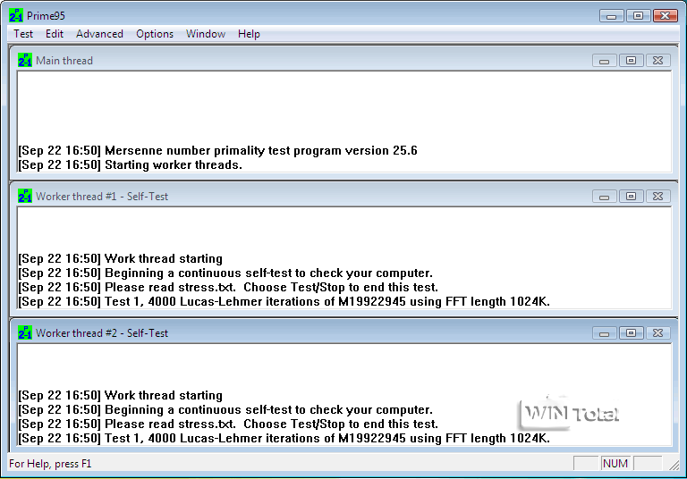Screen dimensions: 687x479
Task: Close the Worker thread #2 window
Action: 657,332
